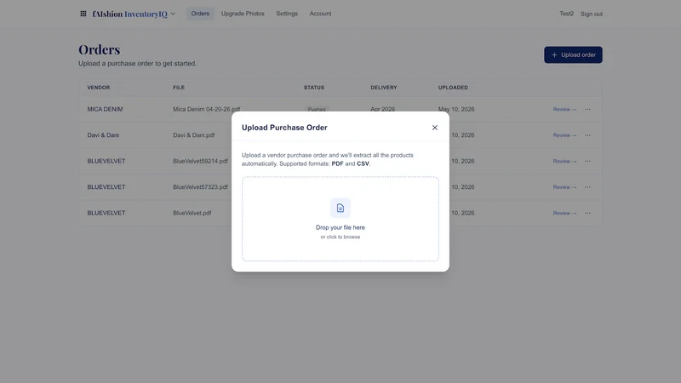
Task: Click the Mica Denim 04-20-26.pdf file name
Action: (206, 109)
